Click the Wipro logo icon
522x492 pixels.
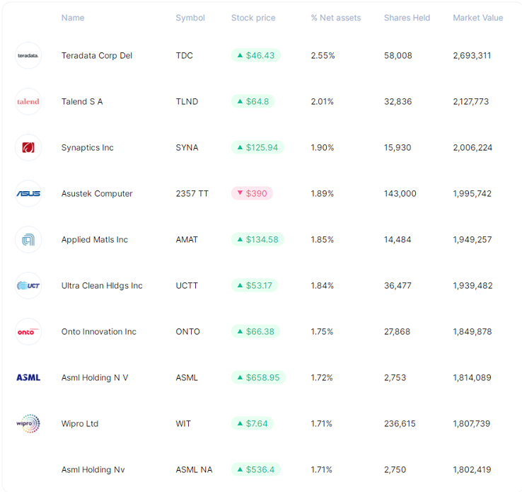click(x=28, y=423)
